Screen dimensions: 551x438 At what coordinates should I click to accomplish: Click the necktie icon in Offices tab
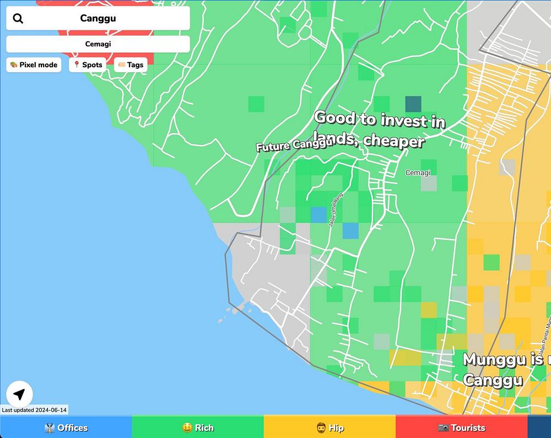(50, 428)
